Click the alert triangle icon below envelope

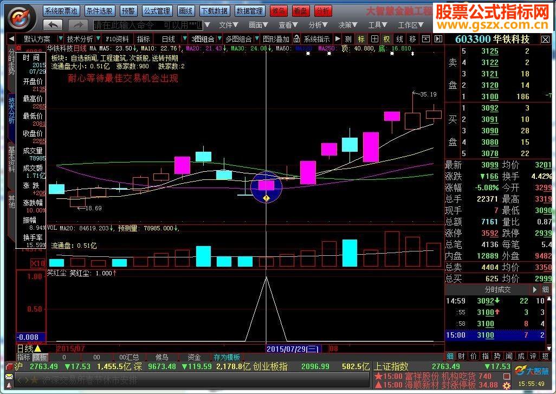coord(9,385)
